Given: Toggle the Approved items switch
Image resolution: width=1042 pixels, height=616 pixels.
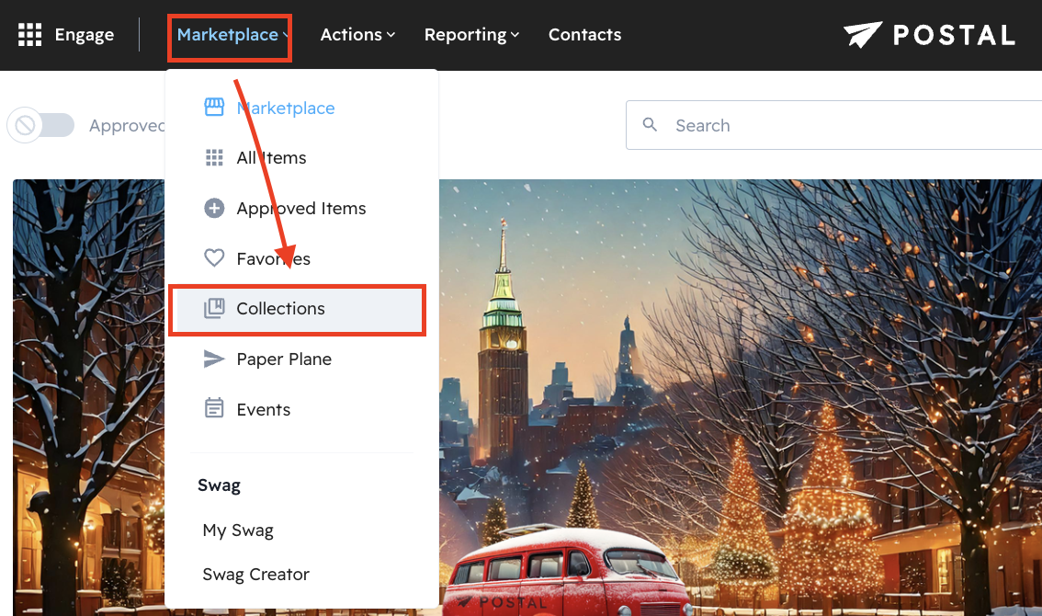Looking at the screenshot, I should point(41,126).
